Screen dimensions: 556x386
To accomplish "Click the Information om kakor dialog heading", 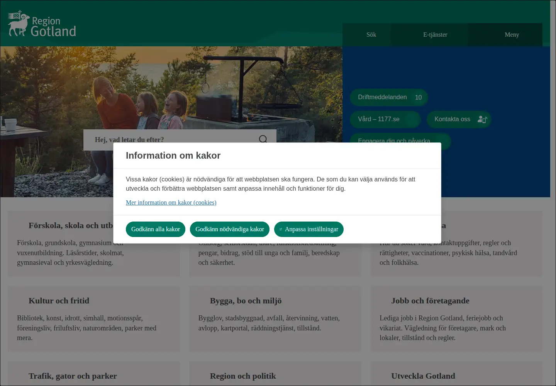I will (173, 156).
